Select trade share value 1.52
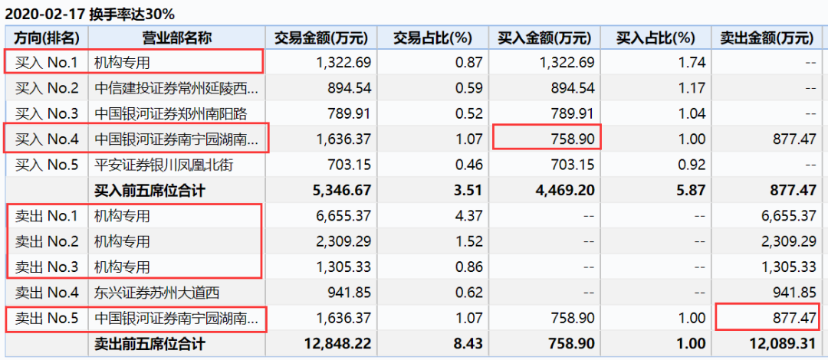The height and width of the screenshot is (360, 828). click(x=469, y=242)
